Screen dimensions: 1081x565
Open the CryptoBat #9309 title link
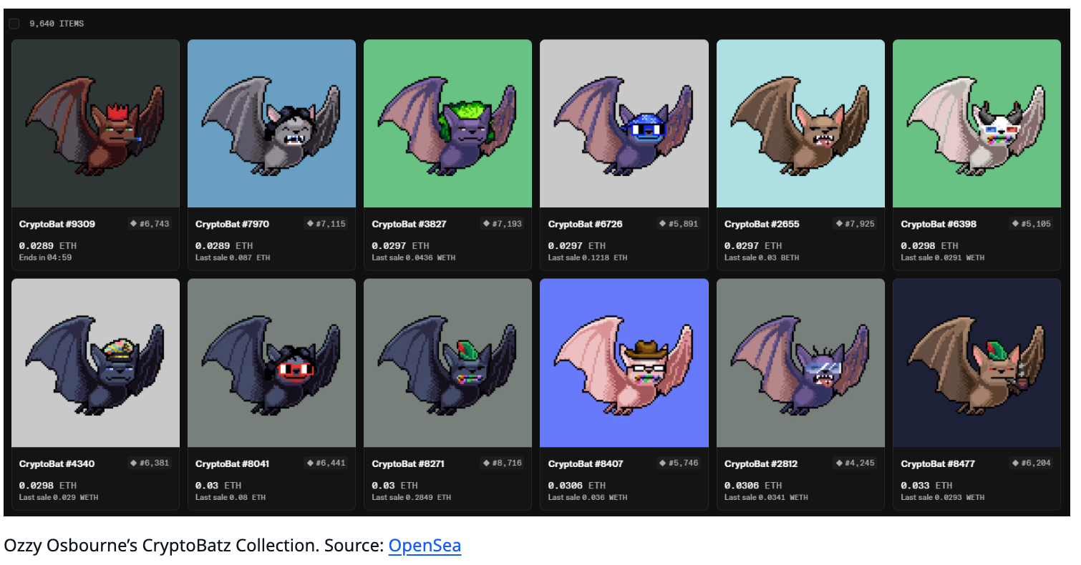pos(57,225)
